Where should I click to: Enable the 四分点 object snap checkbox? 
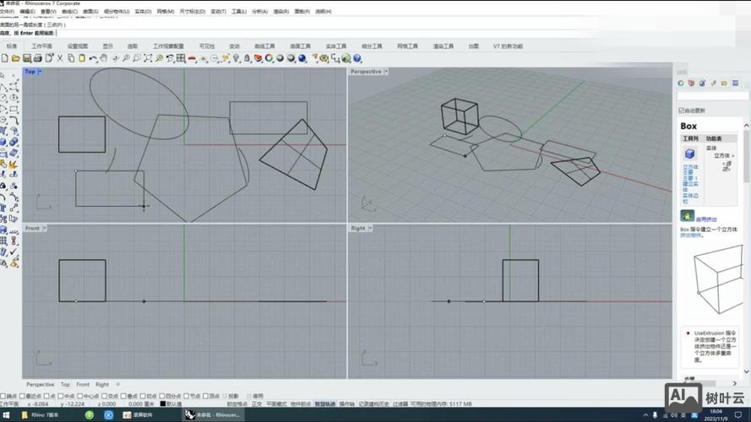pos(162,396)
